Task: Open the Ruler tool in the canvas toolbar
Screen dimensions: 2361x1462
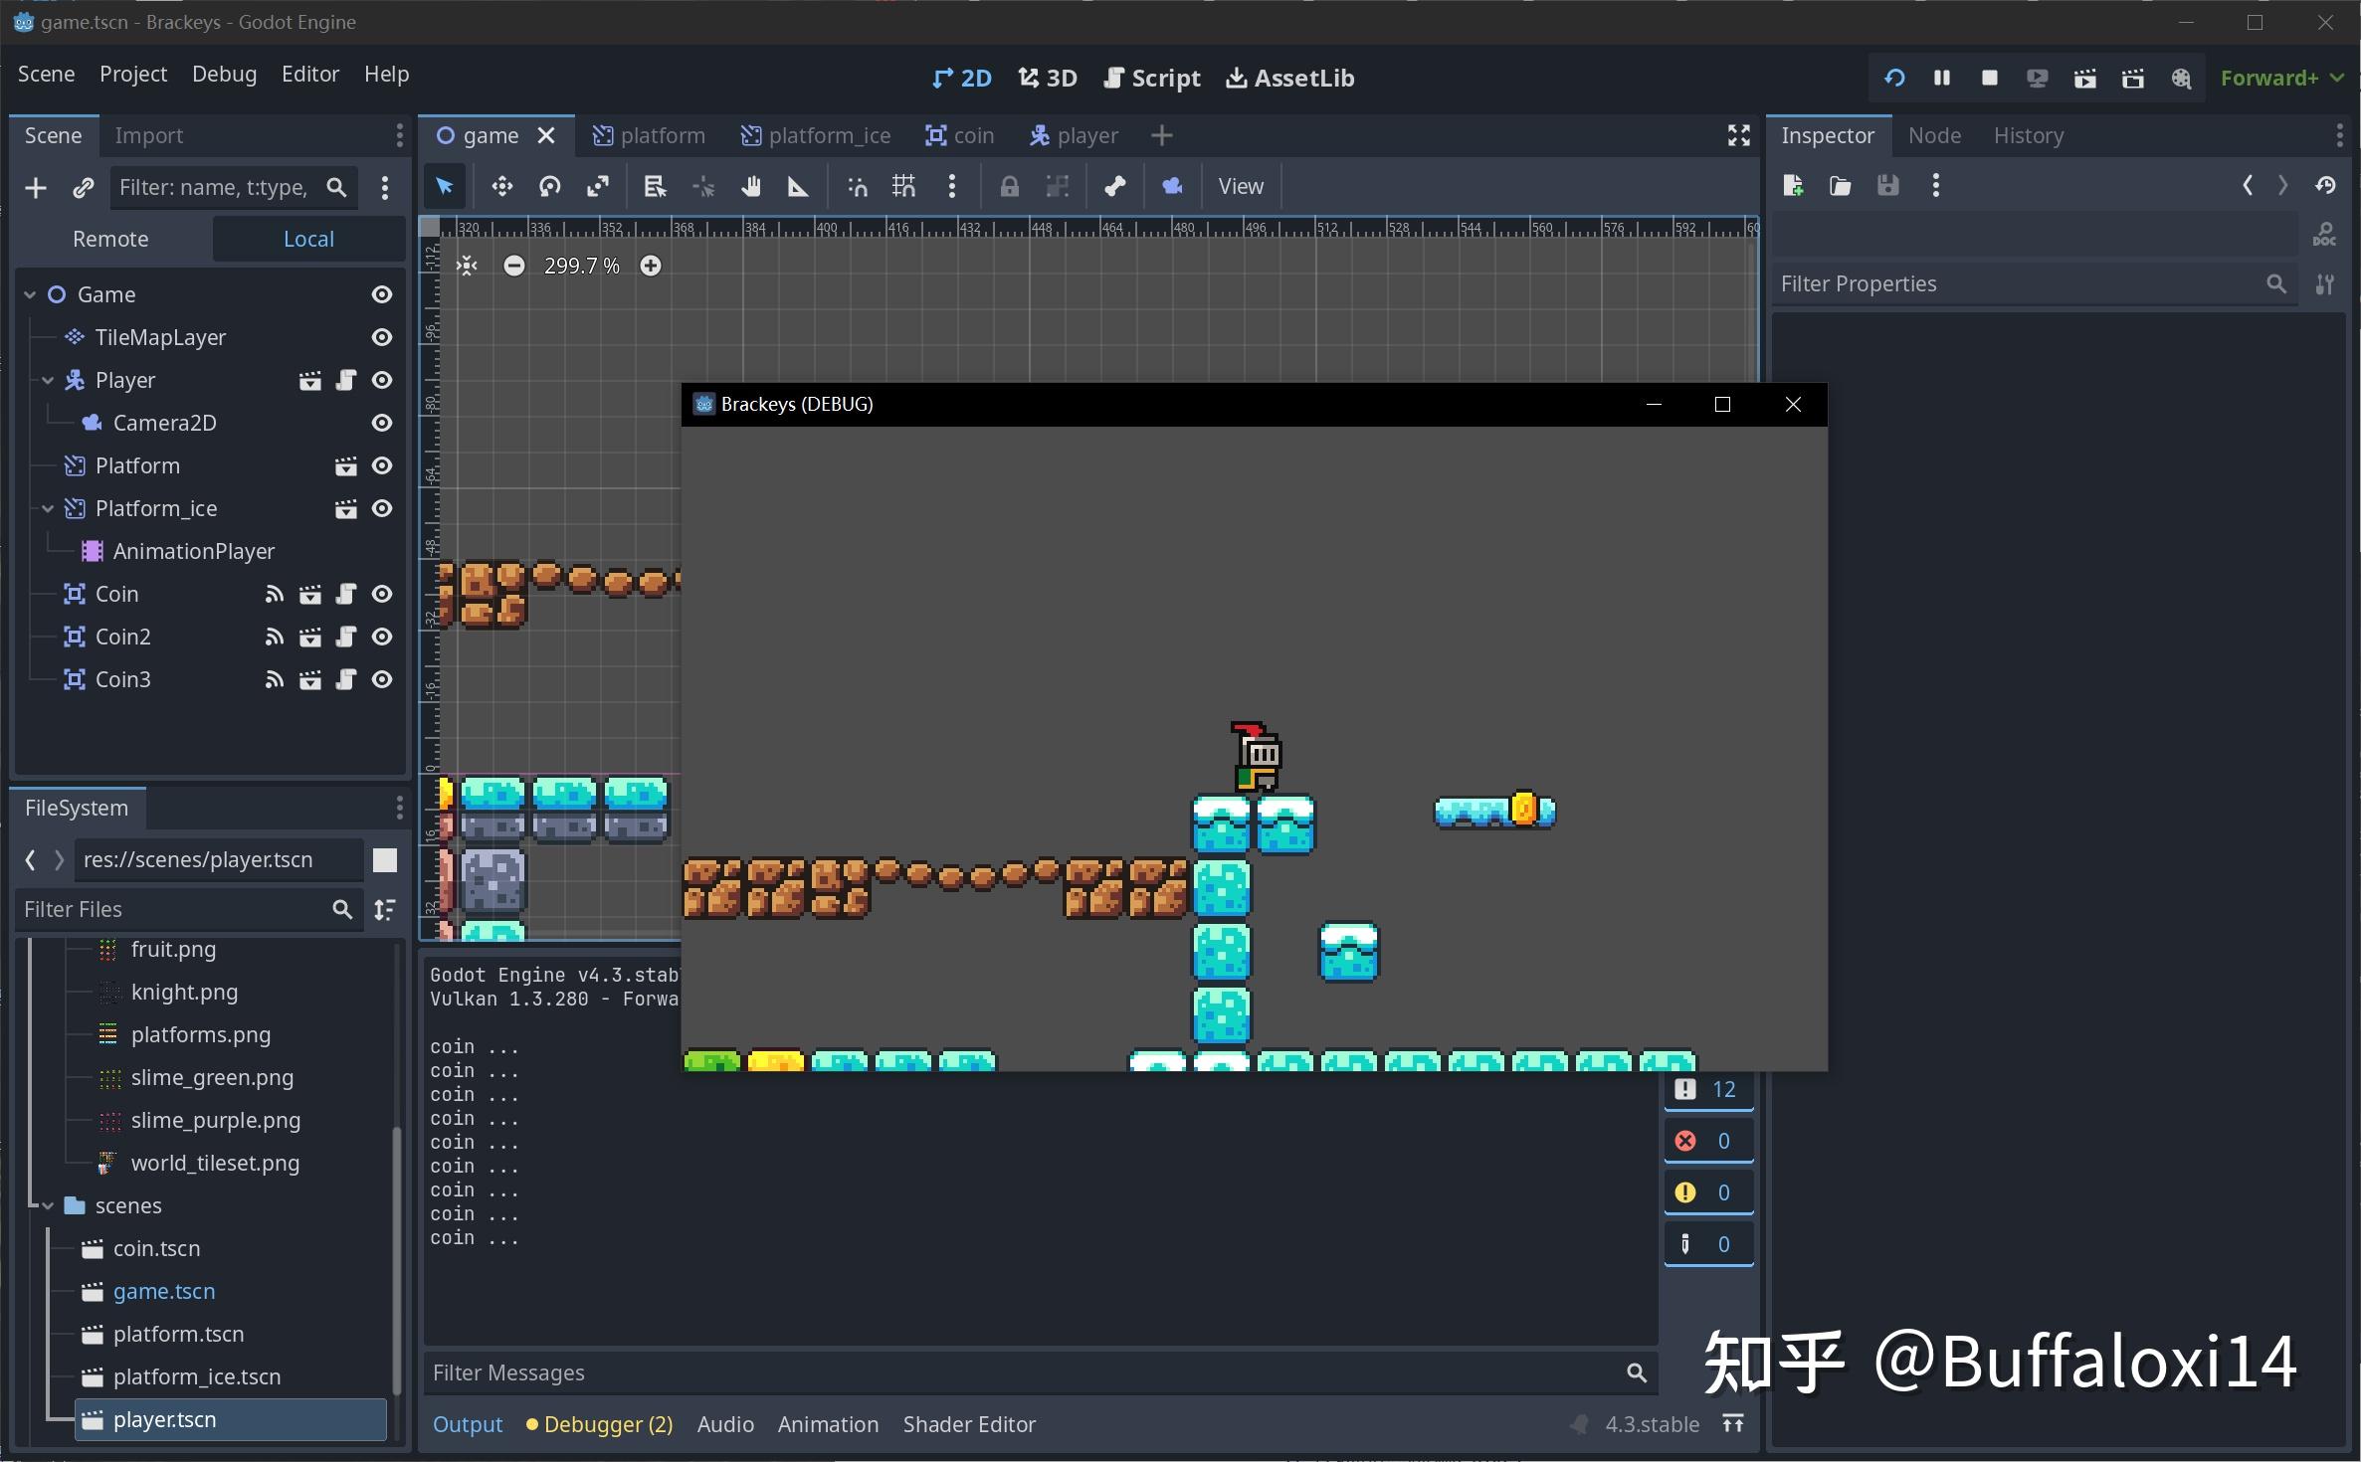Action: click(798, 186)
